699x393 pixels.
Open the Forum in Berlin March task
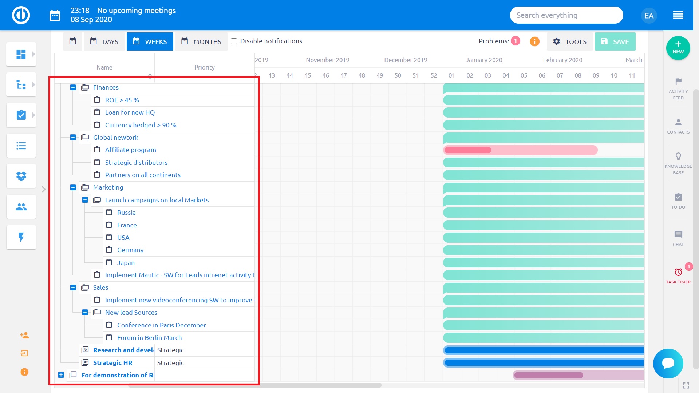click(x=149, y=338)
